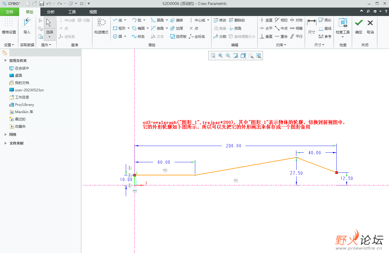This screenshot has width=389, height=253.
Task: Select the 参考 reference dimension
Action: [x=325, y=36]
